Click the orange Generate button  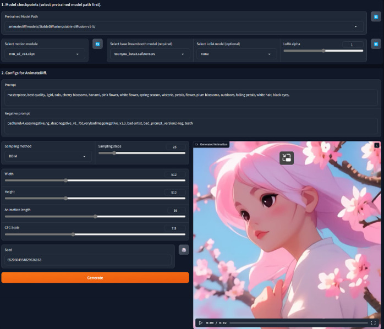[x=95, y=277]
